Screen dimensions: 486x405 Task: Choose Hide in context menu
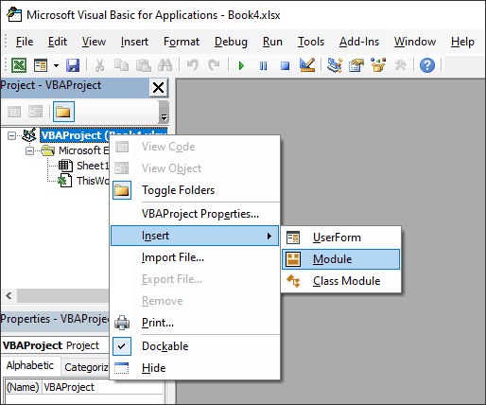(195, 368)
